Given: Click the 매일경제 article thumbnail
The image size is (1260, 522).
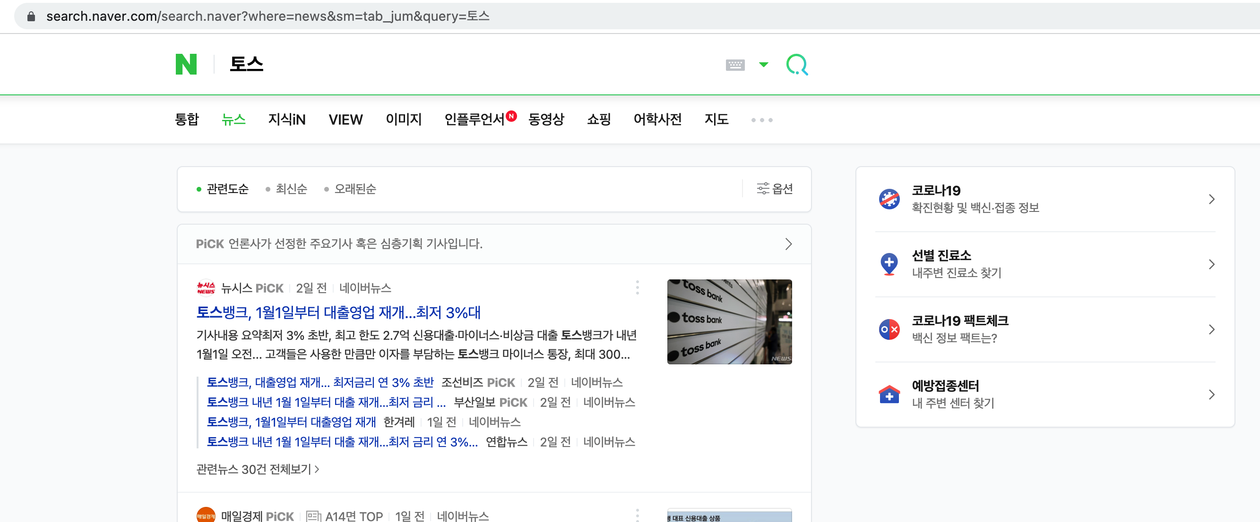Looking at the screenshot, I should [x=729, y=515].
